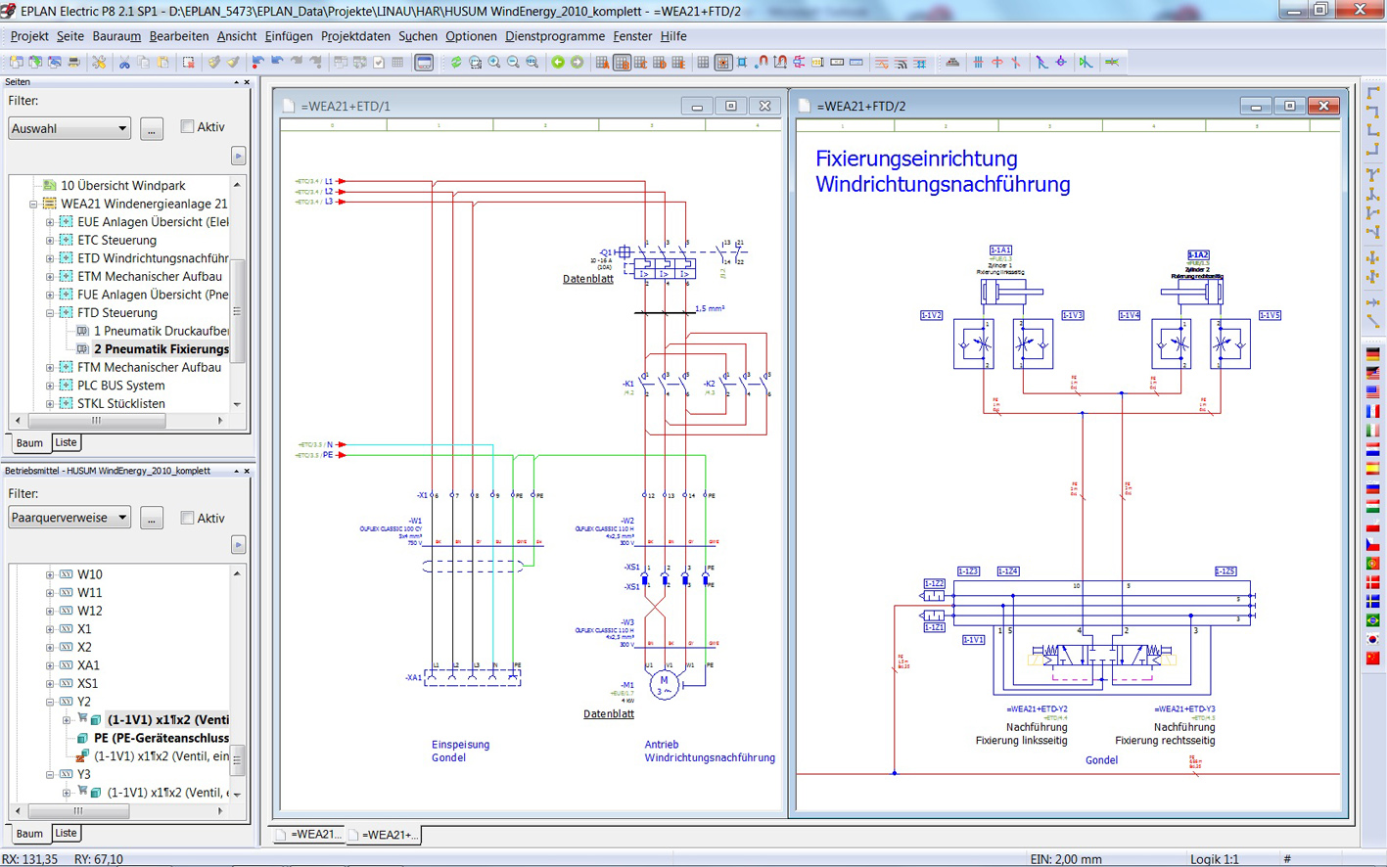Switch to Liste tab in Seiten panel
This screenshot has height=867, width=1387.
click(66, 442)
